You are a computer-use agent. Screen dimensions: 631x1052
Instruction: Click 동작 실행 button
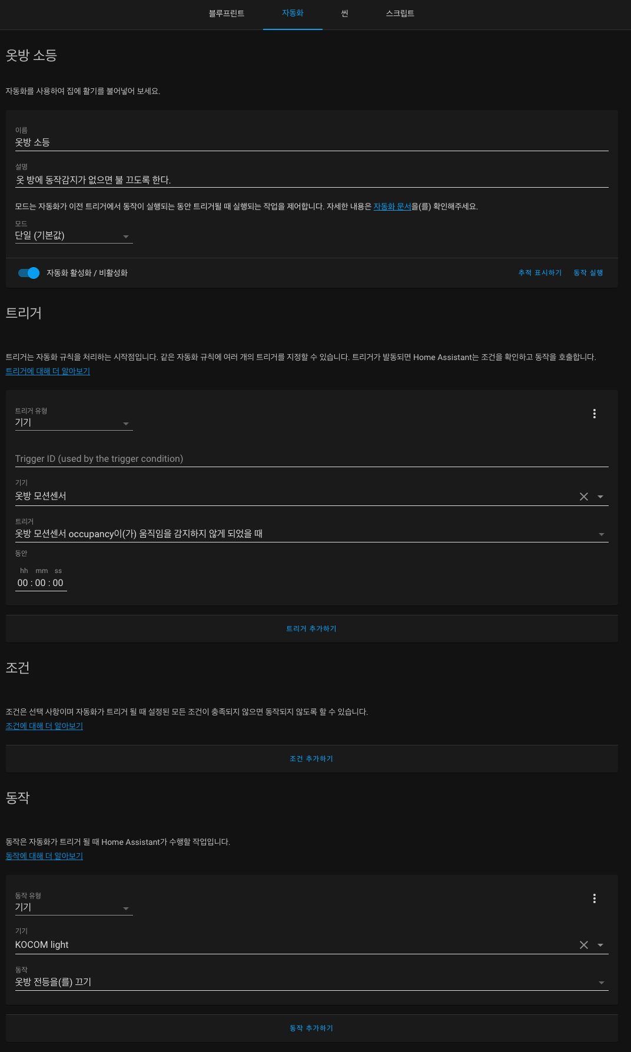click(x=589, y=273)
